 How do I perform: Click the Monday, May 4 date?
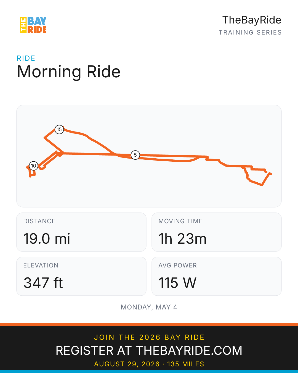[x=149, y=307]
